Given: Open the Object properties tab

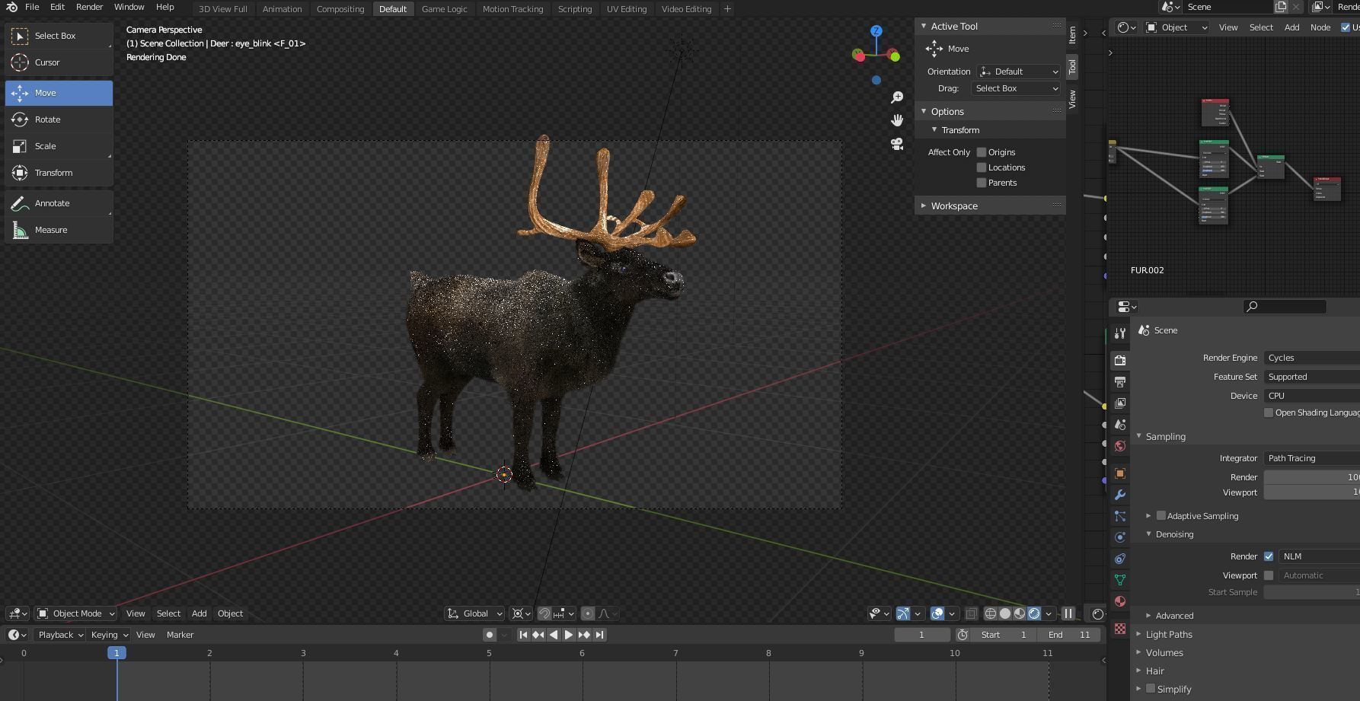Looking at the screenshot, I should coord(1120,473).
